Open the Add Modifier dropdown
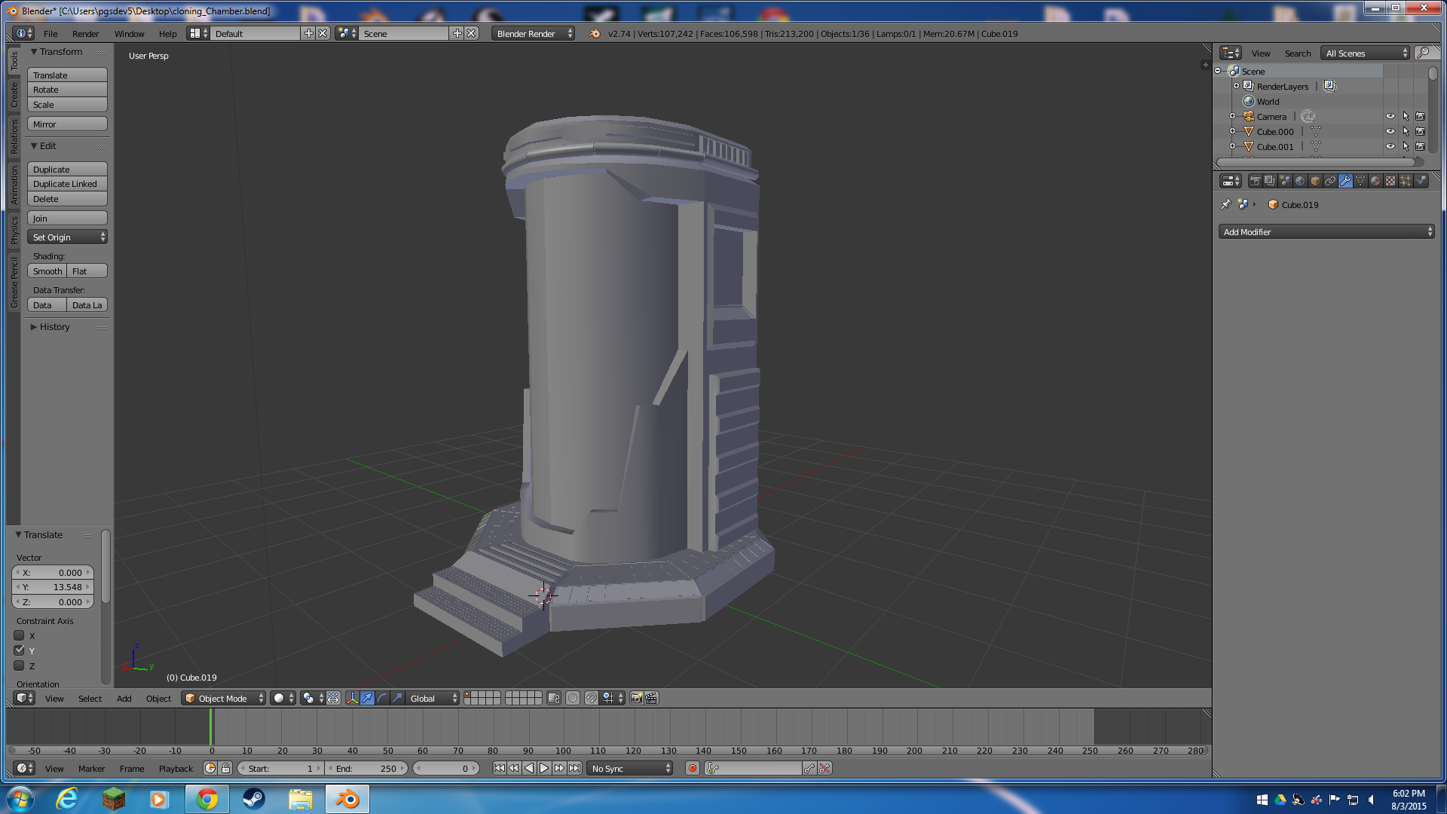 click(1326, 232)
